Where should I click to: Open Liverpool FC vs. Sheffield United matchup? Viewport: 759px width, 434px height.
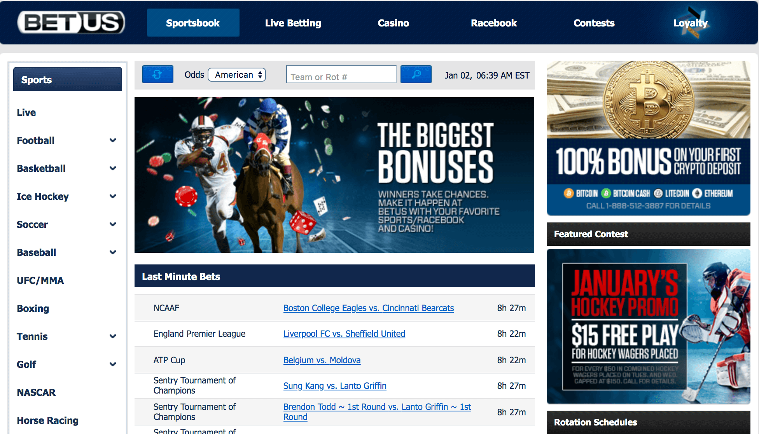tap(344, 334)
